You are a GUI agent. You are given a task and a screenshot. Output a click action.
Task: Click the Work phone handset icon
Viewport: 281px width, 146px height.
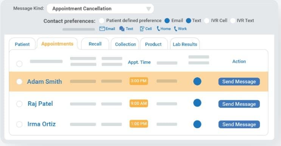pos(175,29)
